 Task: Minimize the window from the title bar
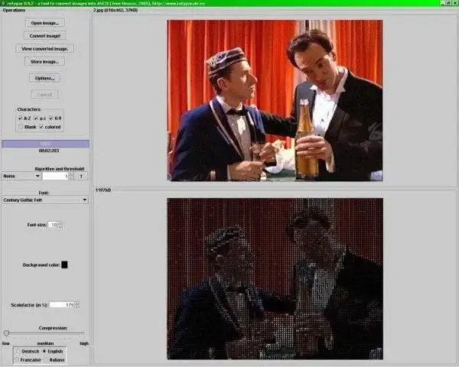tap(443, 3)
